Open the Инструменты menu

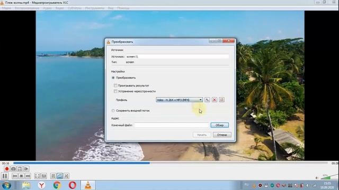pyautogui.click(x=94, y=8)
